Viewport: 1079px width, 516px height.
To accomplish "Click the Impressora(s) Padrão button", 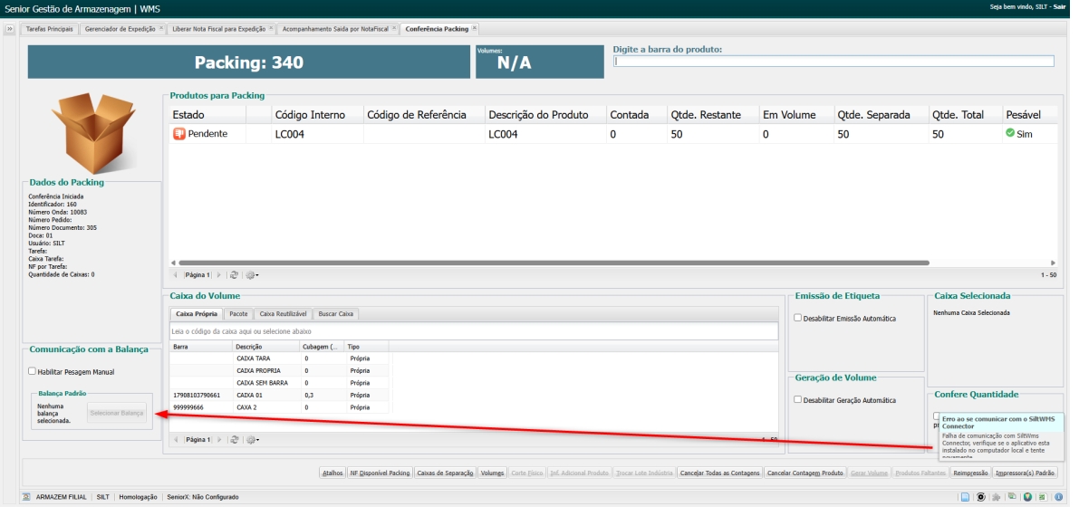I will [1026, 473].
